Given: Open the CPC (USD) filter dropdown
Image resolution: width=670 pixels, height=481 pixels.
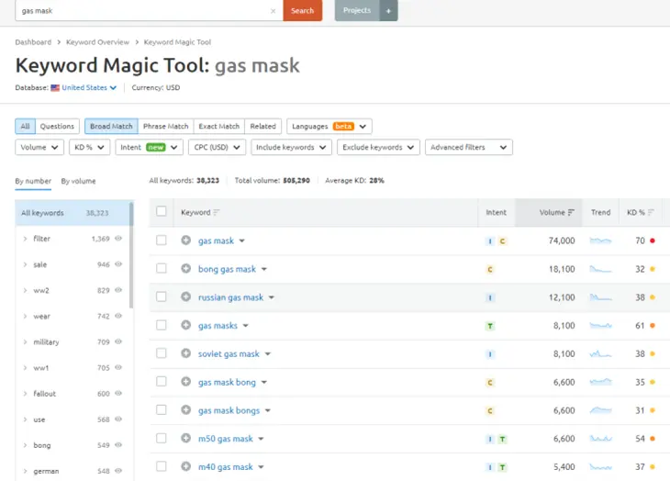Looking at the screenshot, I should click(x=218, y=148).
